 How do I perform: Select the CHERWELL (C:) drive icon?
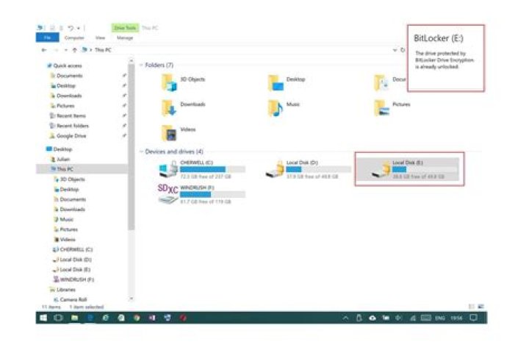tap(168, 168)
